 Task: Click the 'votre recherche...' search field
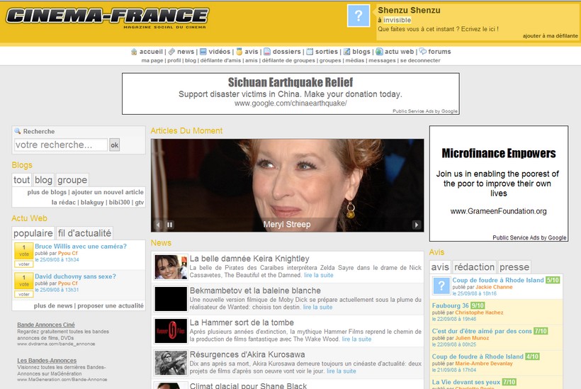click(61, 145)
